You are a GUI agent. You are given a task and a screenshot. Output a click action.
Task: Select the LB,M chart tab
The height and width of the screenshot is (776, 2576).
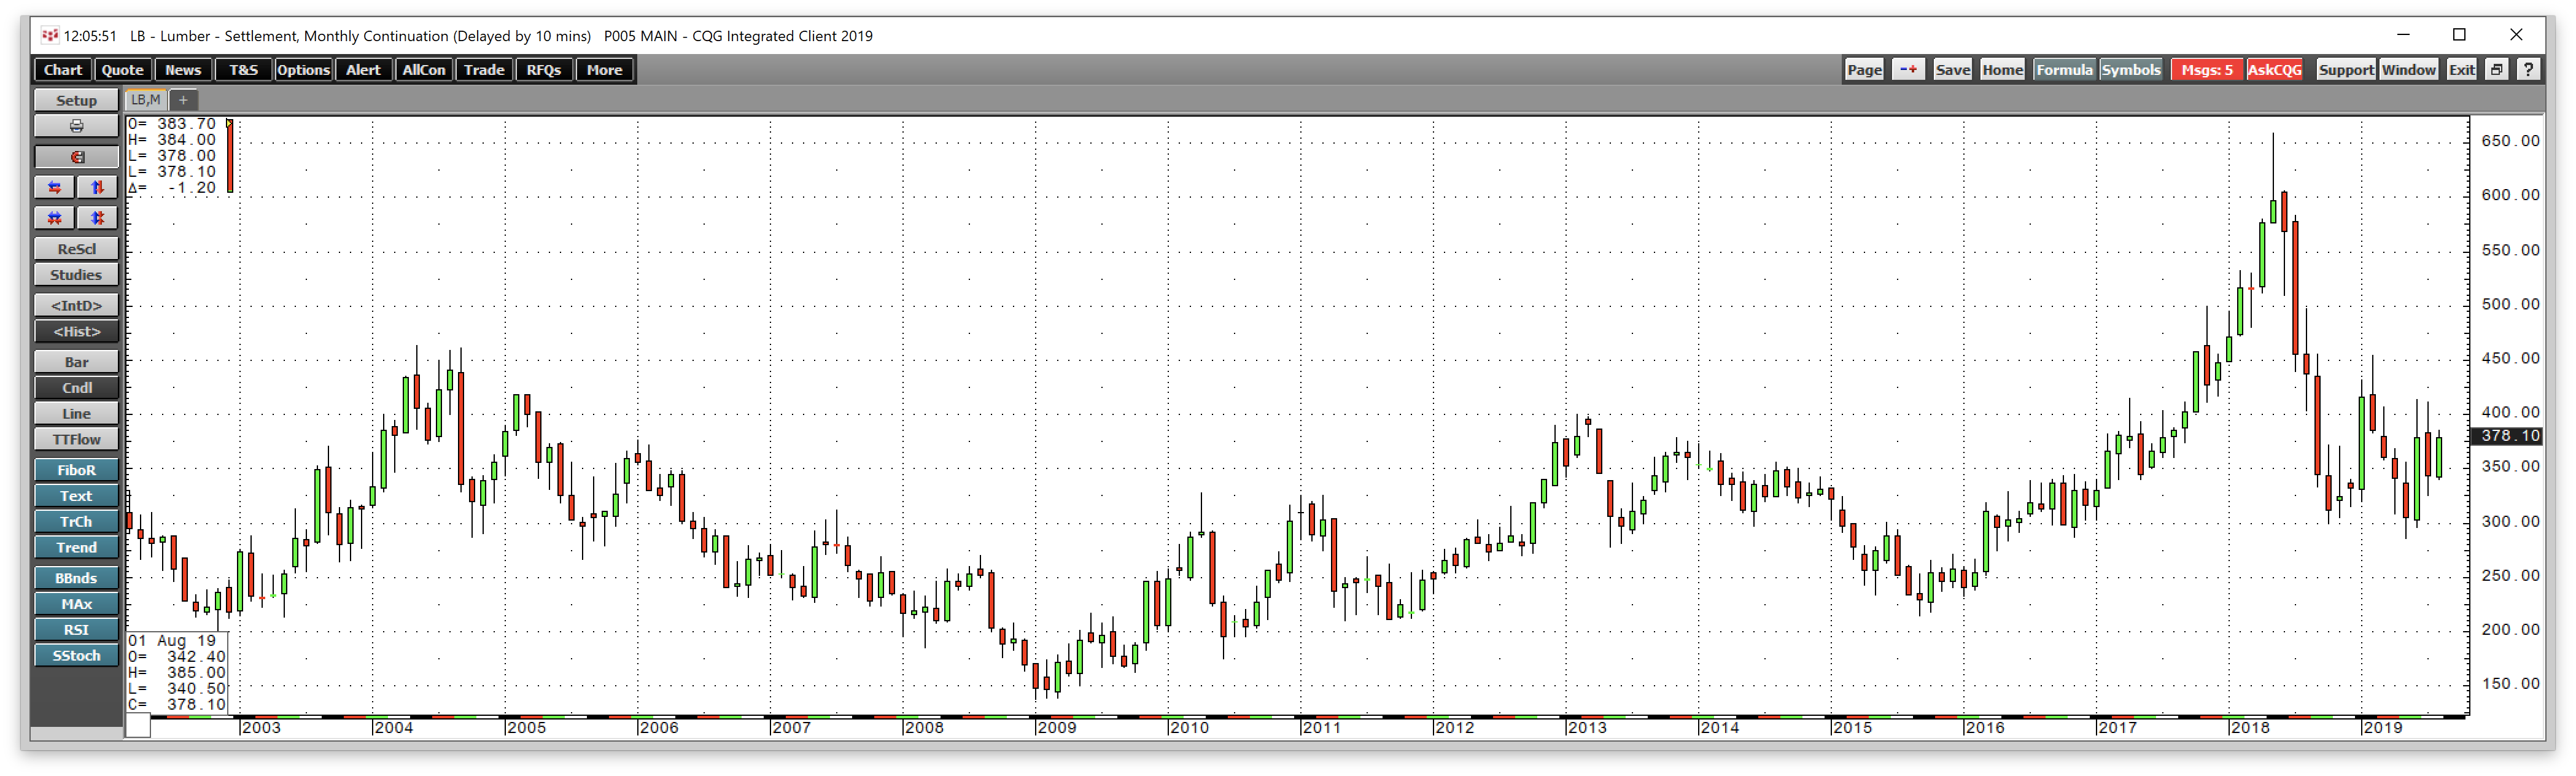click(146, 100)
